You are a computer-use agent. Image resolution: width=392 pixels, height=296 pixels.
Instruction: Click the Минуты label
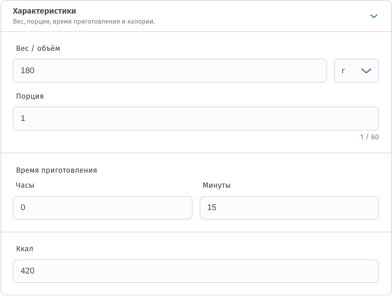(217, 185)
